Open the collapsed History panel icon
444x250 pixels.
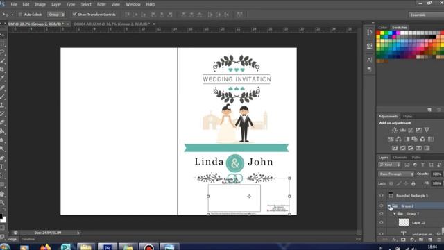click(370, 33)
